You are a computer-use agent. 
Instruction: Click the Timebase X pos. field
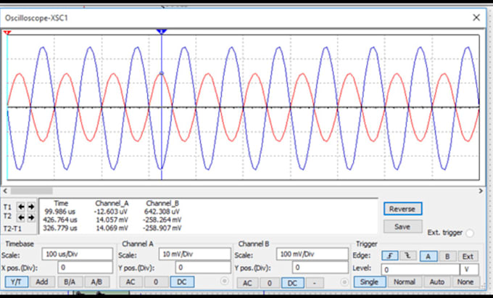pos(86,268)
